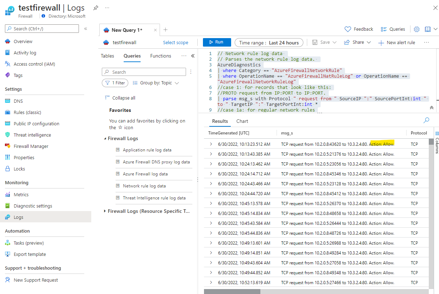Expand the 10:24:13.462 AM result row

pos(211,164)
